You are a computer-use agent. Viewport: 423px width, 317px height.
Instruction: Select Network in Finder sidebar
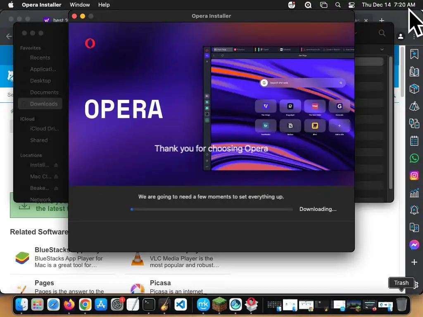(40, 199)
